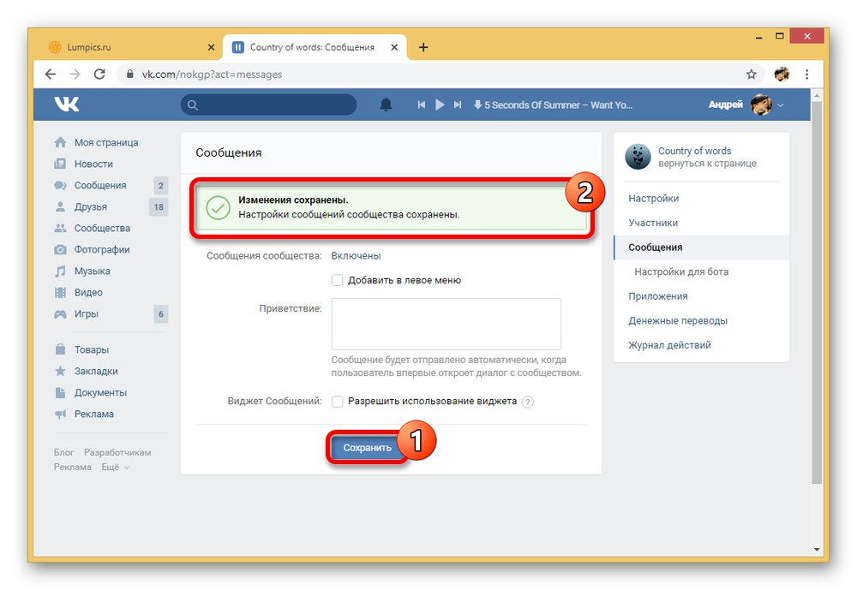Open Участники in community menu
Screen dimensions: 857x590
pyautogui.click(x=653, y=223)
